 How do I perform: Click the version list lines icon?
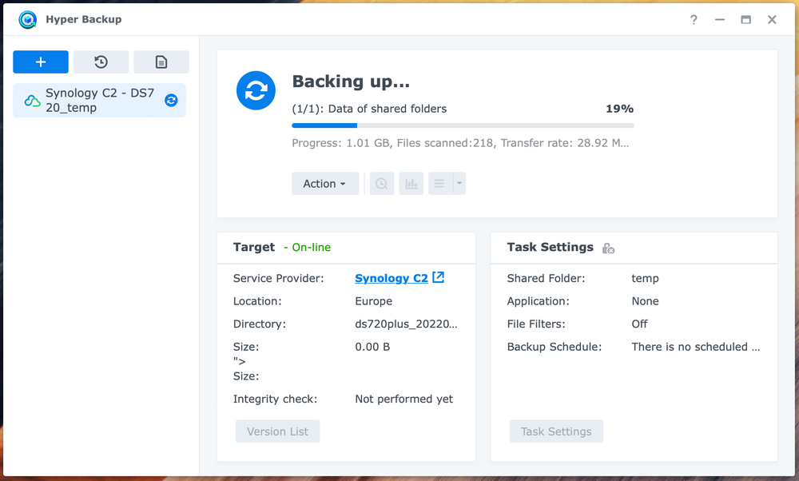pos(439,184)
